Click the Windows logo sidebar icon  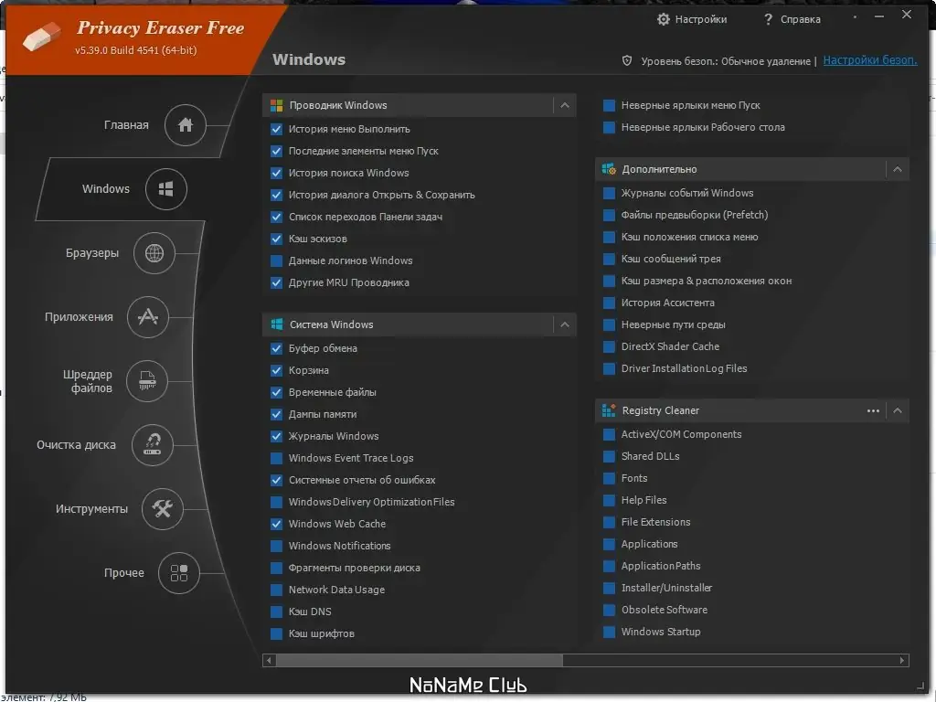click(166, 189)
